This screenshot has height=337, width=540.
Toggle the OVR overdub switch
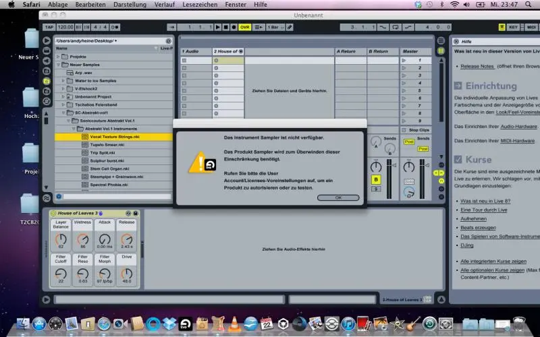click(x=245, y=27)
